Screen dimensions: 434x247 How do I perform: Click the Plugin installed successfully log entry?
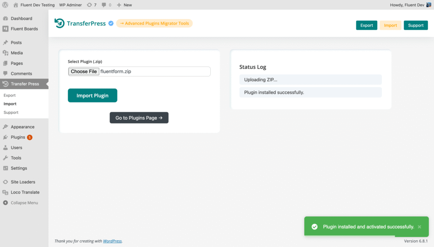click(x=311, y=92)
